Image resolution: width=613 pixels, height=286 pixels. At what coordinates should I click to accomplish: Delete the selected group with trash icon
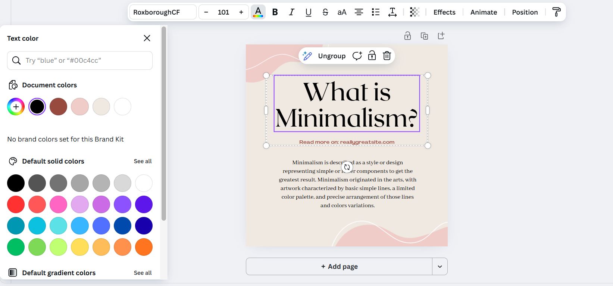click(x=387, y=56)
